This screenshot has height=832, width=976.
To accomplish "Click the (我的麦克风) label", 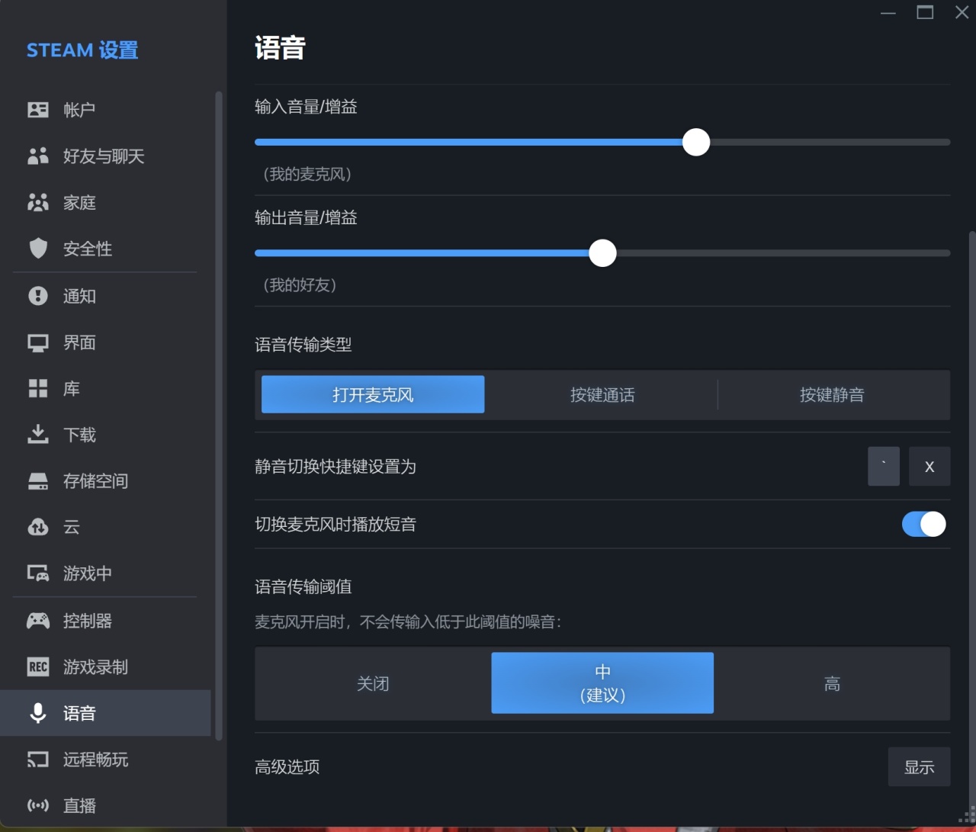I will 307,174.
